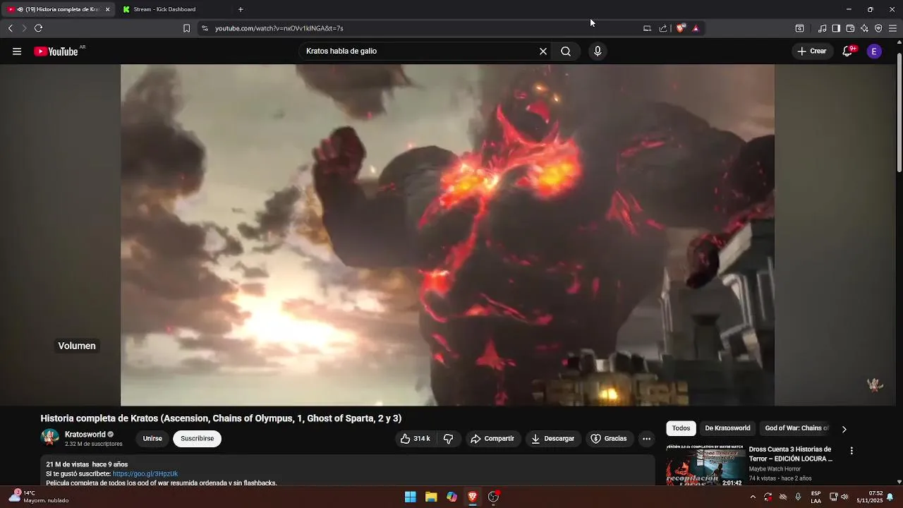The image size is (903, 508).
Task: Dislike the video
Action: point(449,439)
